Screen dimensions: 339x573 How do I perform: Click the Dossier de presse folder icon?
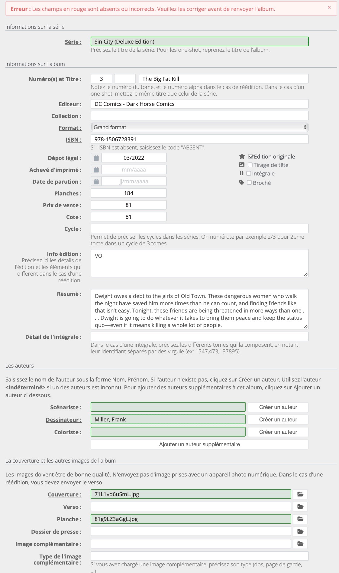click(300, 532)
